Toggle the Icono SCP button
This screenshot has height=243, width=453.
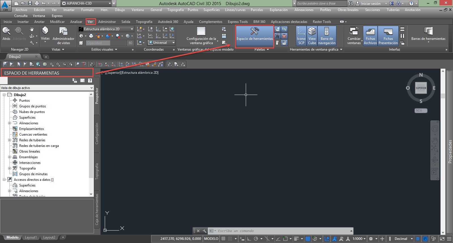(301, 36)
